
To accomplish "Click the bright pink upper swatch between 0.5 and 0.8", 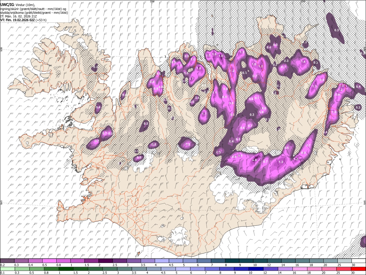I will 49,261.
